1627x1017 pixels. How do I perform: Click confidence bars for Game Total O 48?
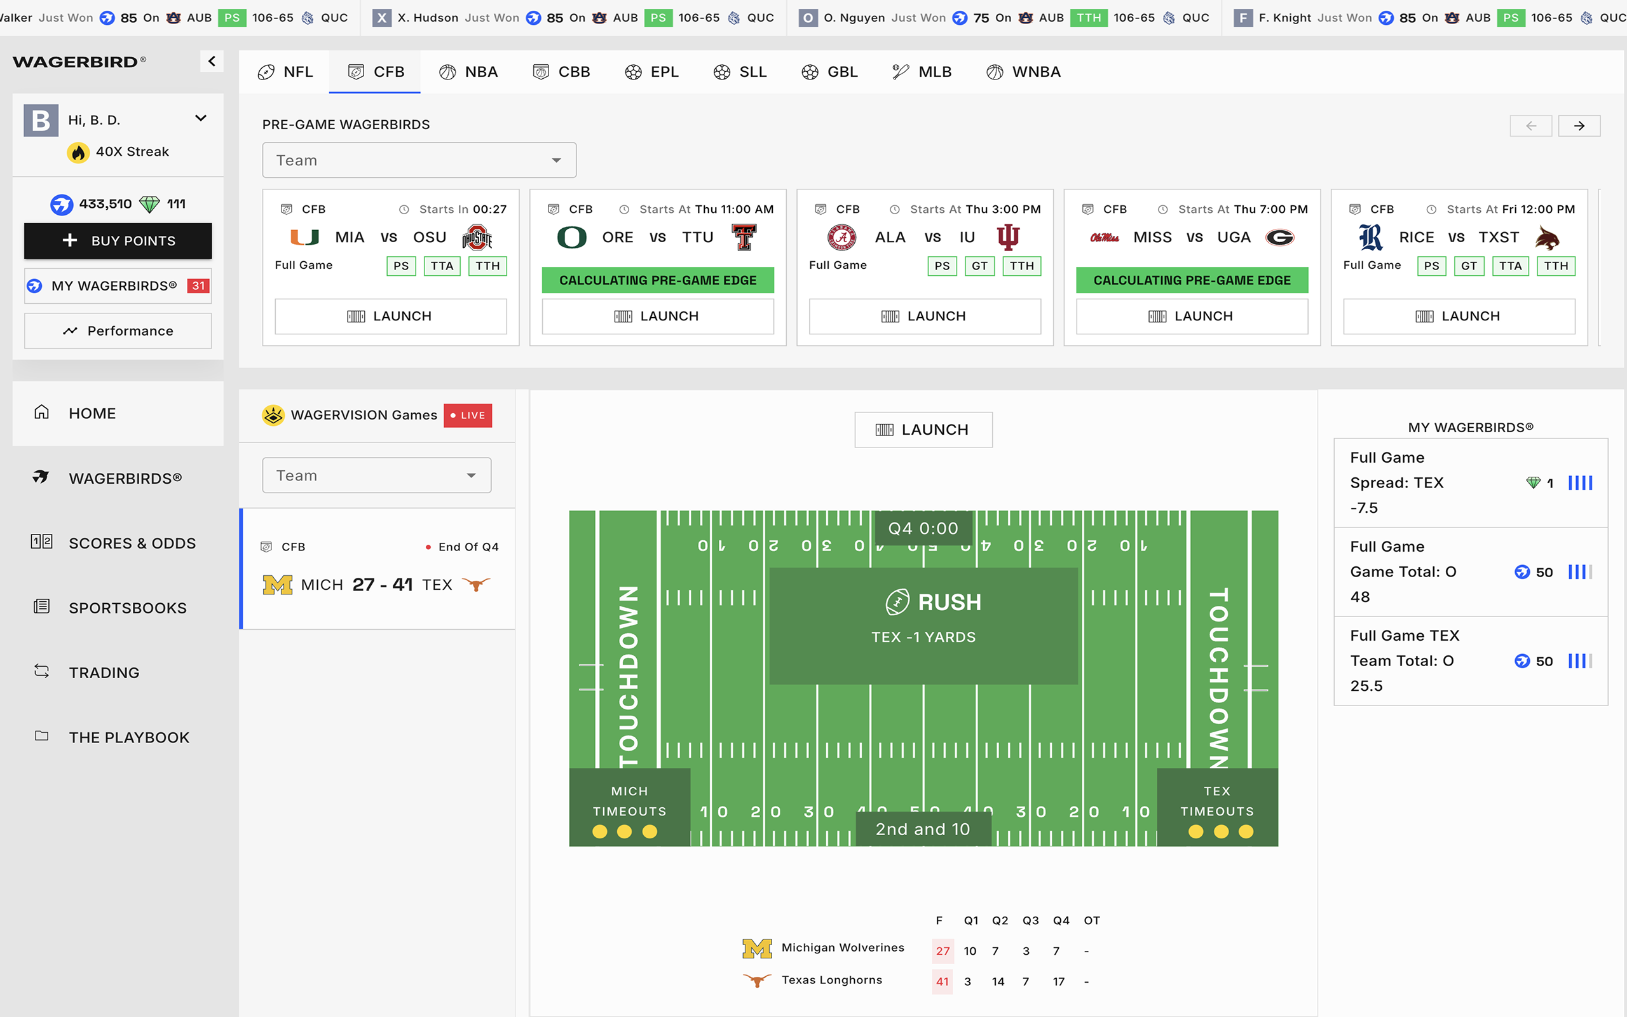[1580, 573]
